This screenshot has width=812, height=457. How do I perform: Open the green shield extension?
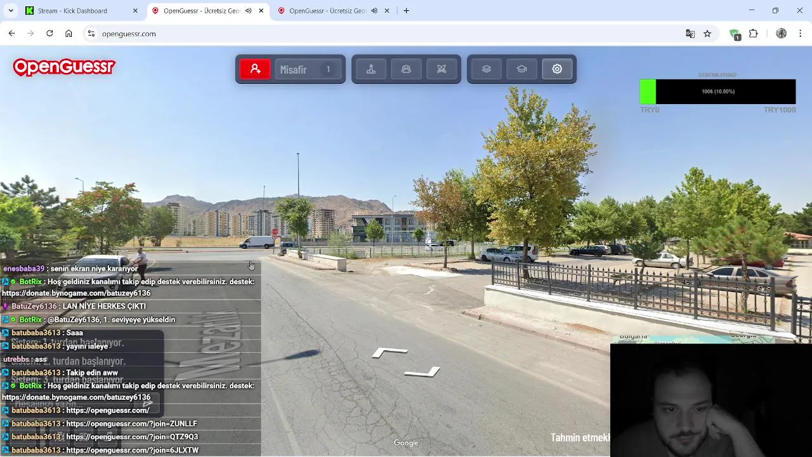[x=735, y=34]
